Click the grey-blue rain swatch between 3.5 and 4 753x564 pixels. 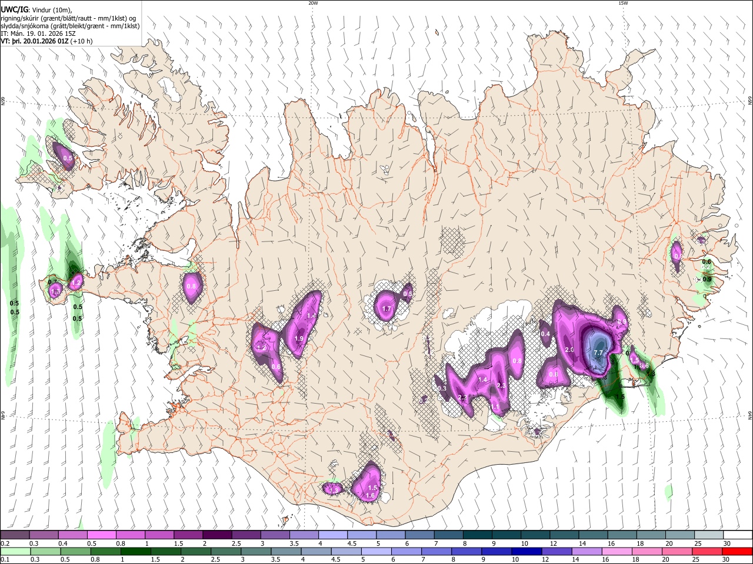coord(286,551)
